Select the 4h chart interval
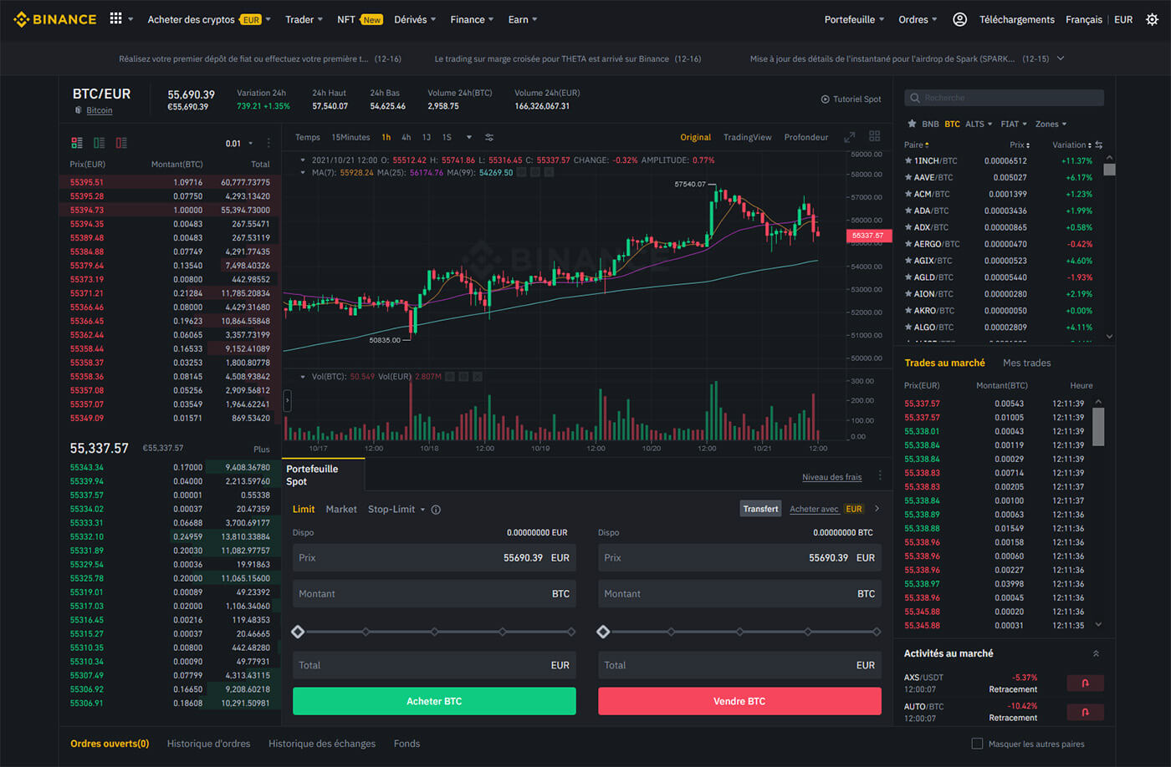 pos(406,137)
